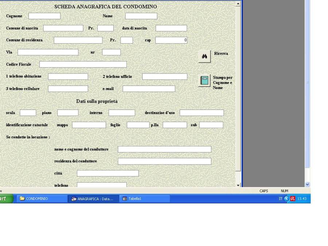Click the Stampa per Cognome notebook icon

204,81
